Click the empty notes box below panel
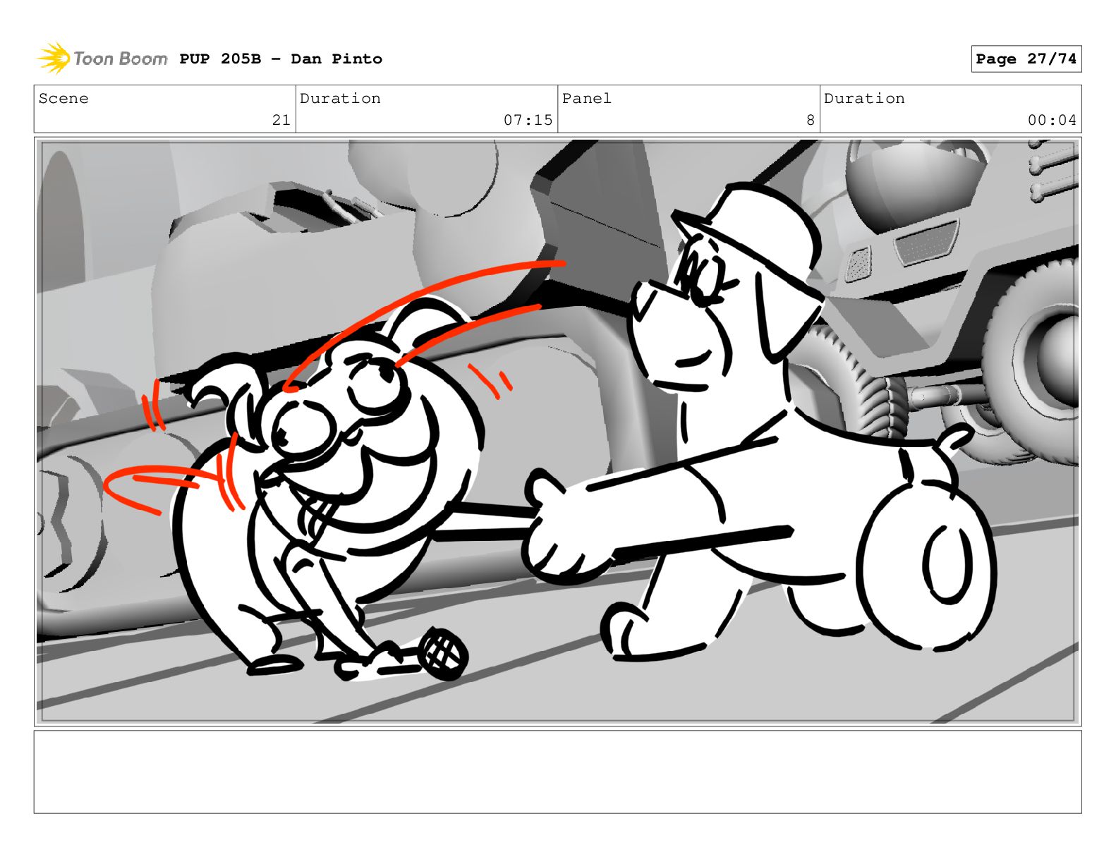The width and height of the screenshot is (1116, 864). tap(557, 772)
